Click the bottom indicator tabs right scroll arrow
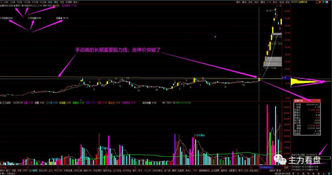Image resolution: width=332 pixels, height=175 pixels. tap(260, 171)
